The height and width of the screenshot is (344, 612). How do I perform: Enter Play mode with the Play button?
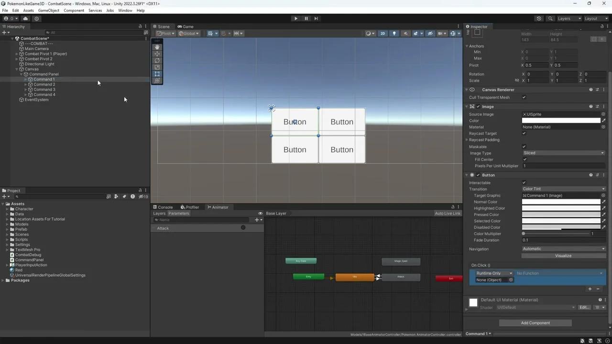tap(296, 18)
